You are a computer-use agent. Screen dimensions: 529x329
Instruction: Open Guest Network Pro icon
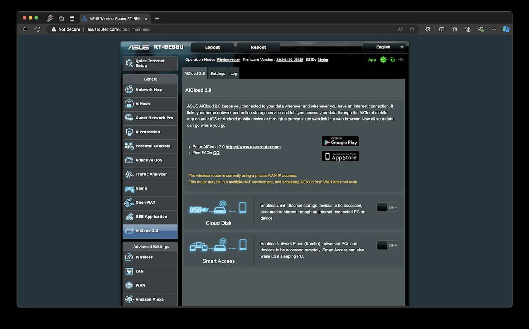coord(129,118)
